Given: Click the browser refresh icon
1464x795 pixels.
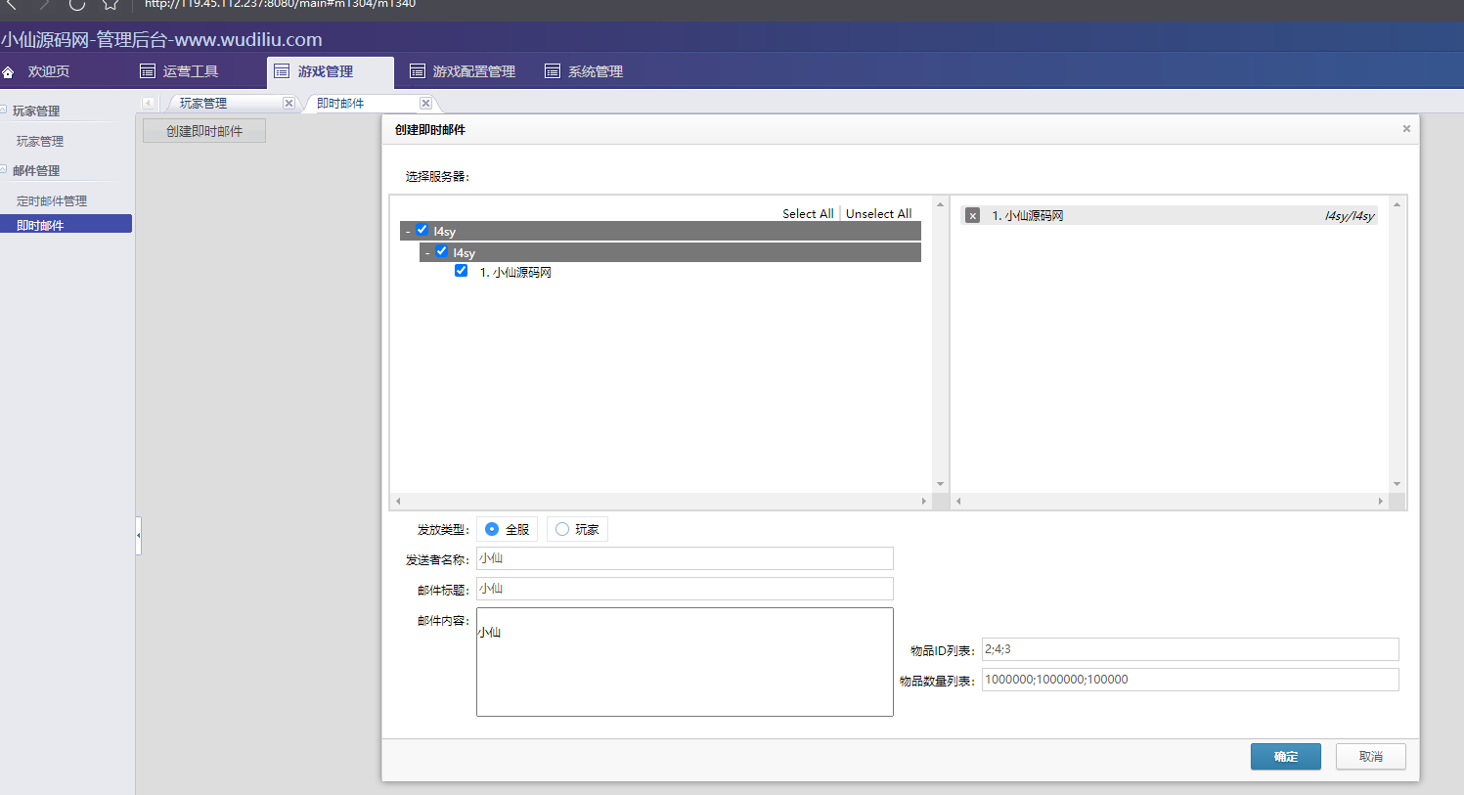Looking at the screenshot, I should point(76,5).
